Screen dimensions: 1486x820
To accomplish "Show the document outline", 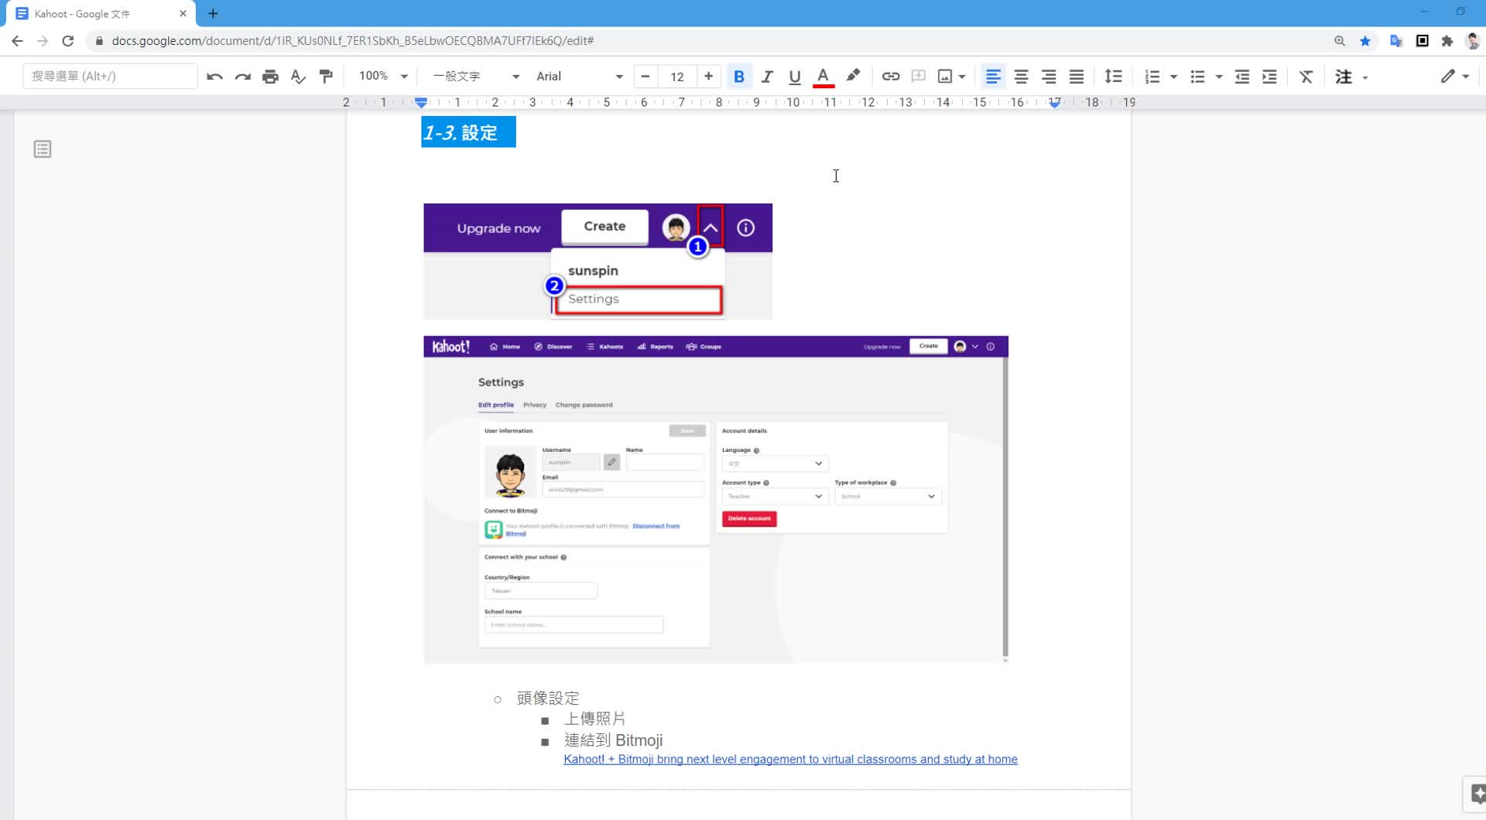I will pyautogui.click(x=43, y=149).
